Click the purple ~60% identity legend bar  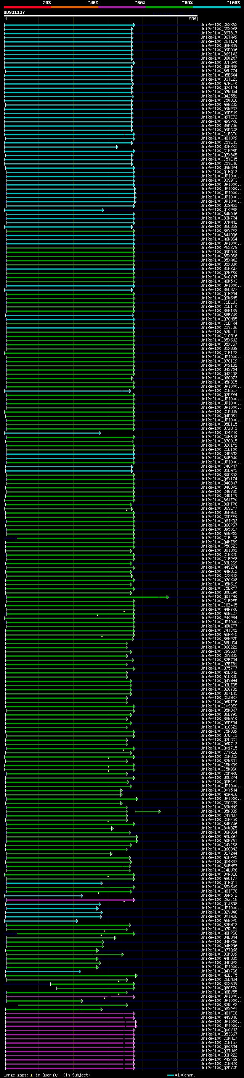pos(122,7)
